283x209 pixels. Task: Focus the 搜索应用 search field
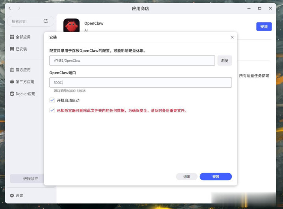pyautogui.click(x=31, y=22)
